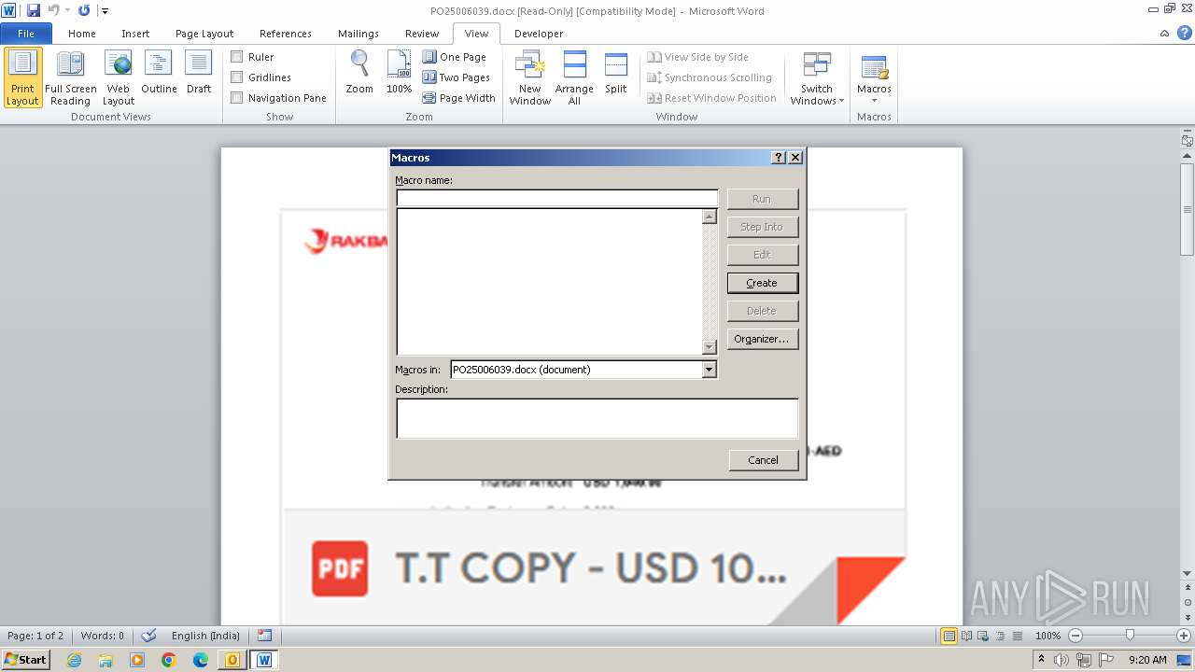Image resolution: width=1195 pixels, height=672 pixels.
Task: Click the Macros dialog help button
Action: coord(779,158)
